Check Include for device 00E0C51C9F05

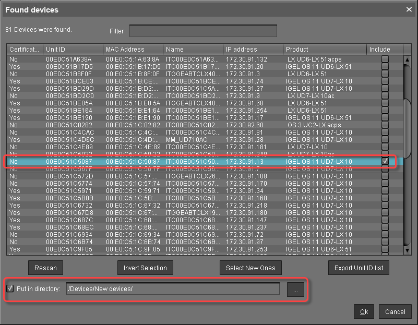(x=385, y=249)
